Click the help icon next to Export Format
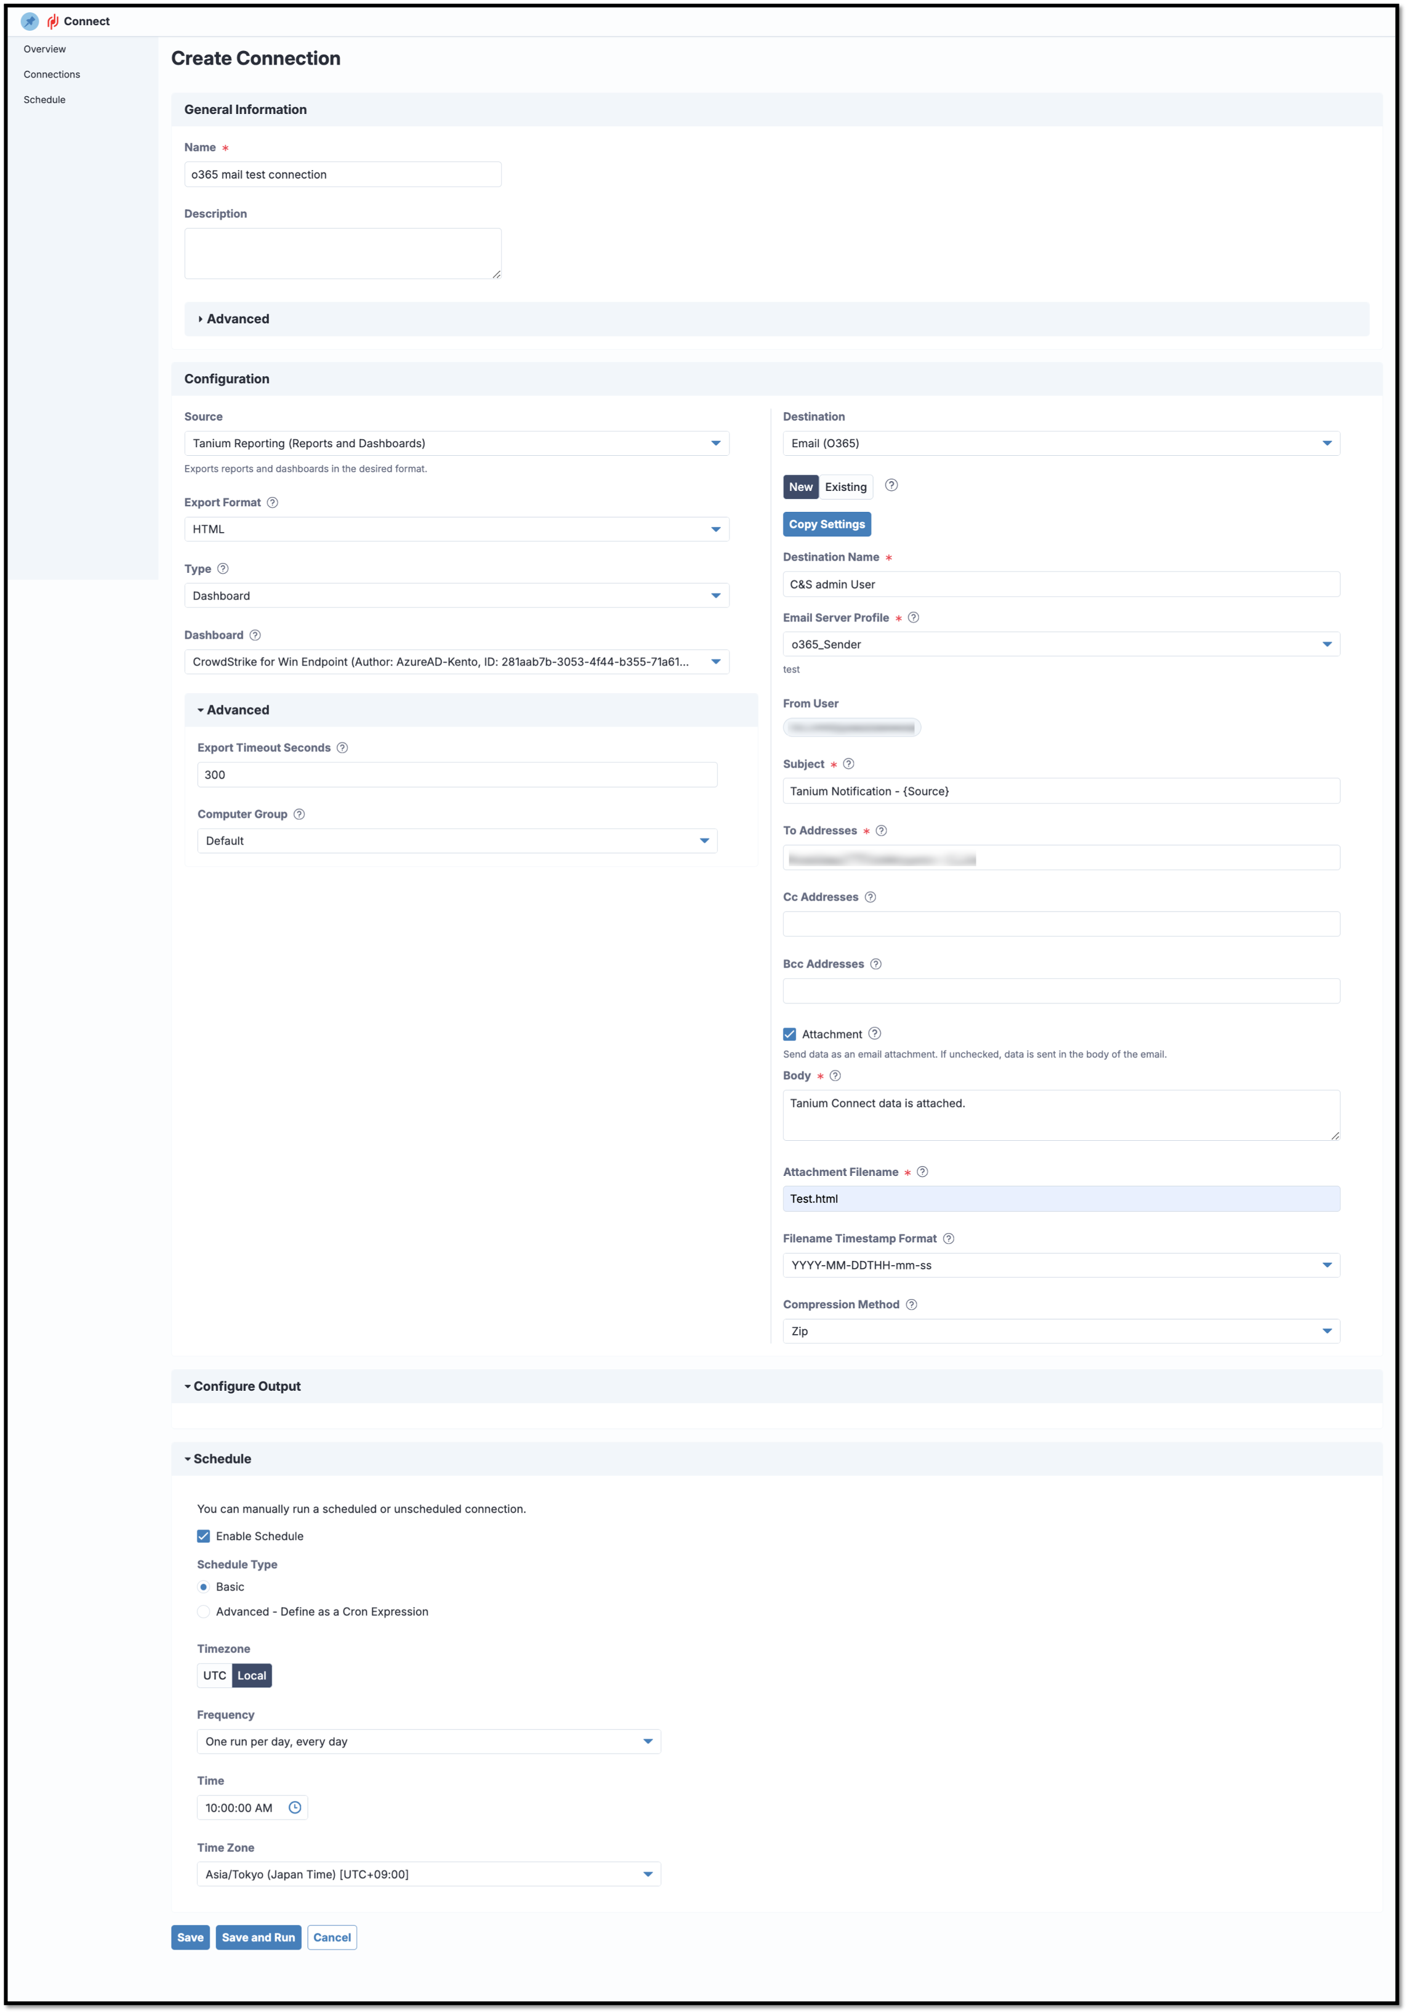Screen dimensions: 1408x2013 click(273, 503)
